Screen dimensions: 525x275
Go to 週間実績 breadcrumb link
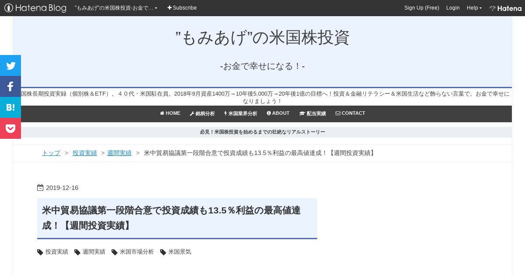coord(119,153)
